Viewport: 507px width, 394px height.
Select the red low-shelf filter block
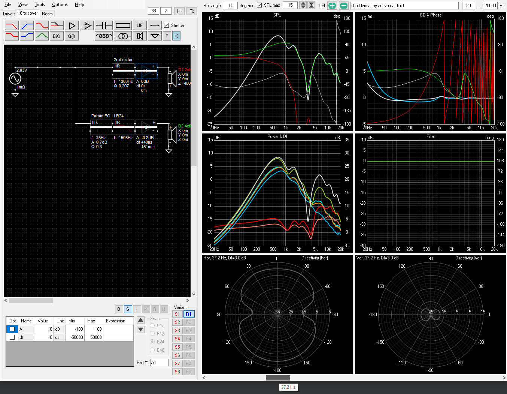click(12, 36)
